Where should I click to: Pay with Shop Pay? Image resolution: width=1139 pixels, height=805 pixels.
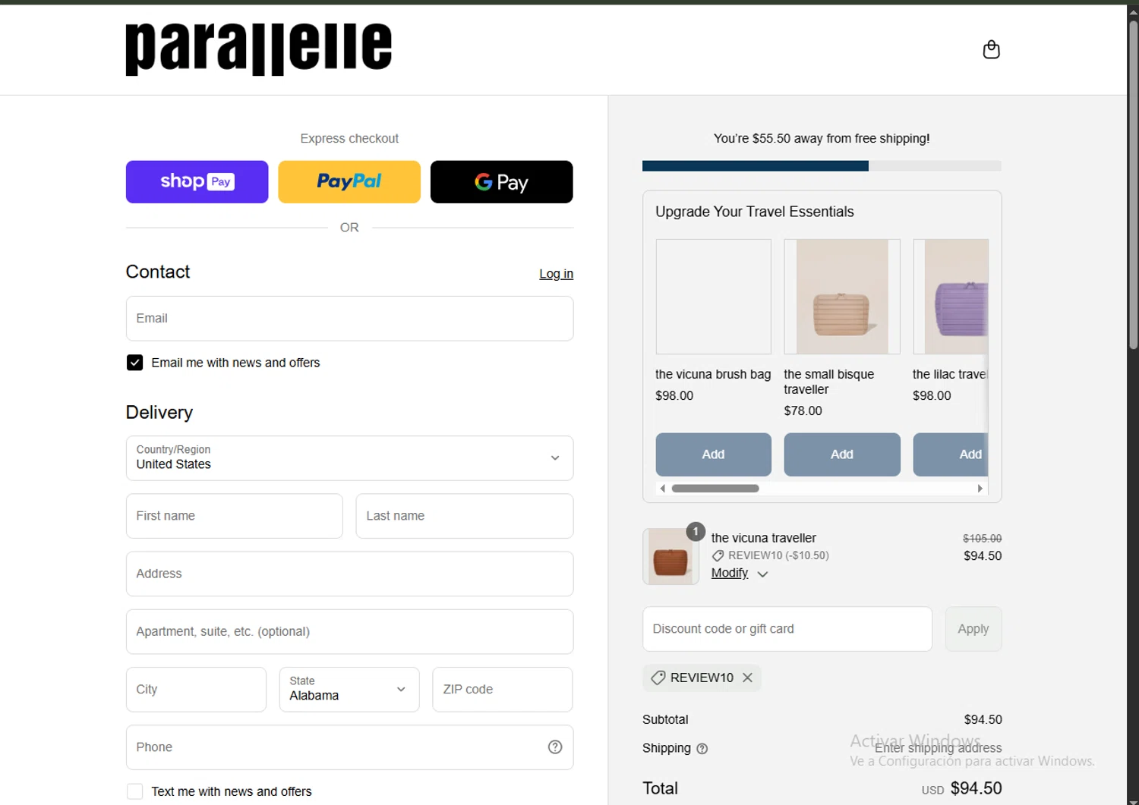point(197,182)
